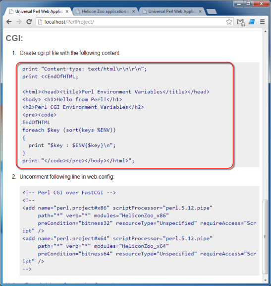271x286 pixels.
Task: Click the scrollbar down arrow
Action: pos(266,280)
